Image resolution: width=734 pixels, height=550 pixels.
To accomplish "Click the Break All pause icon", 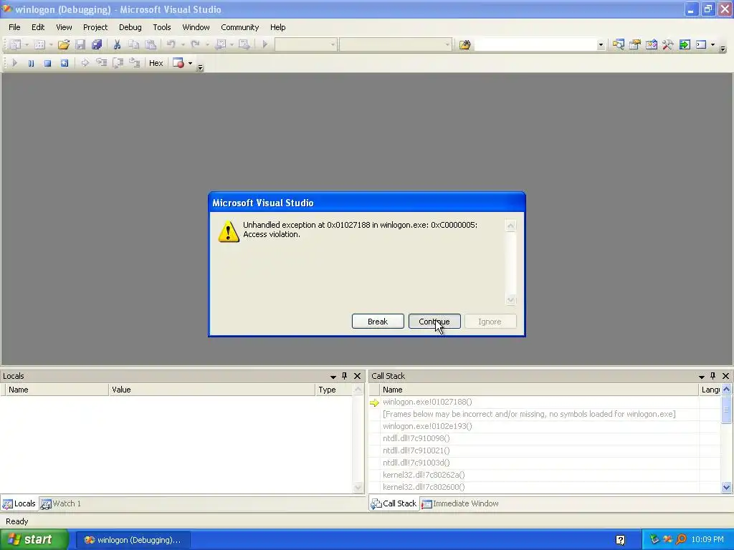I will pos(31,63).
